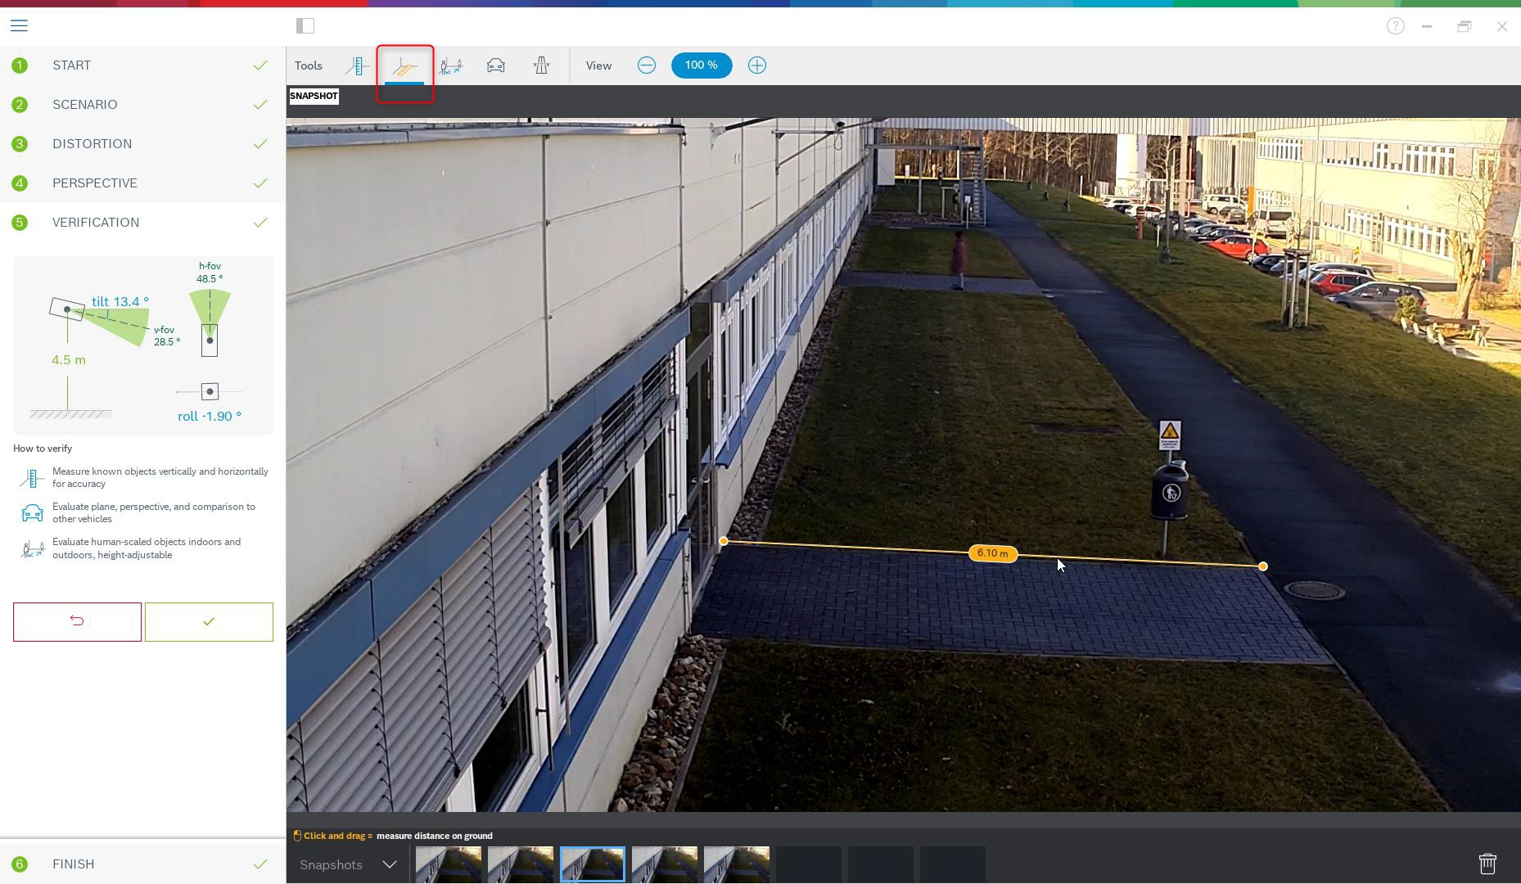Reset the view using the 100 % button

pyautogui.click(x=702, y=65)
